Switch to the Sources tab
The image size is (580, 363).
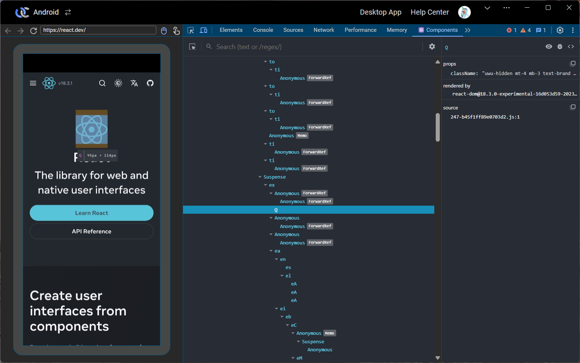tap(293, 30)
